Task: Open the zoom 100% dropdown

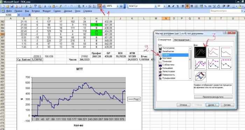Action: [118, 6]
